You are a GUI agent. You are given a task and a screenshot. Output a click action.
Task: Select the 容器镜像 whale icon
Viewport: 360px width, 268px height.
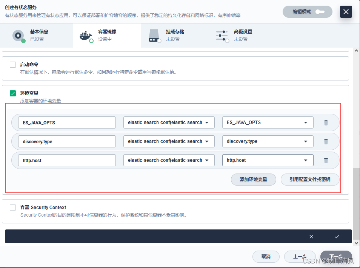pos(86,35)
